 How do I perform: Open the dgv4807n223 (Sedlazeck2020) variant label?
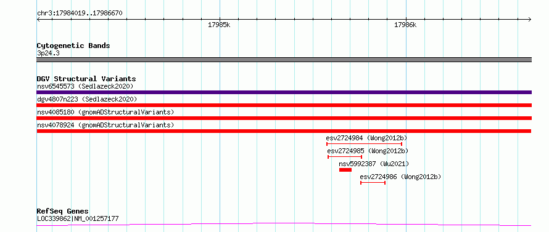87,99
